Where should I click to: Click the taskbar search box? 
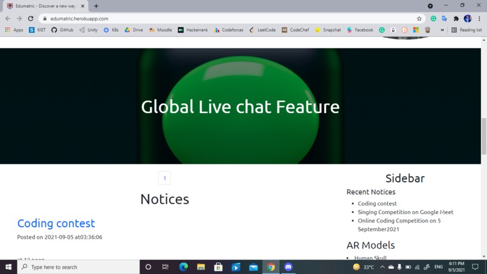tap(79, 267)
